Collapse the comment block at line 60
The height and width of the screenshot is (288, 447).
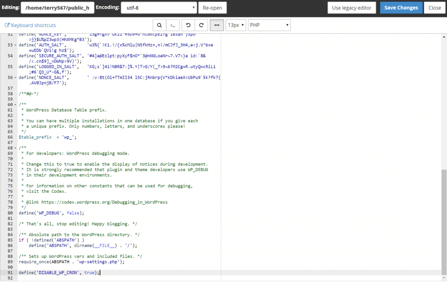coord(14,104)
